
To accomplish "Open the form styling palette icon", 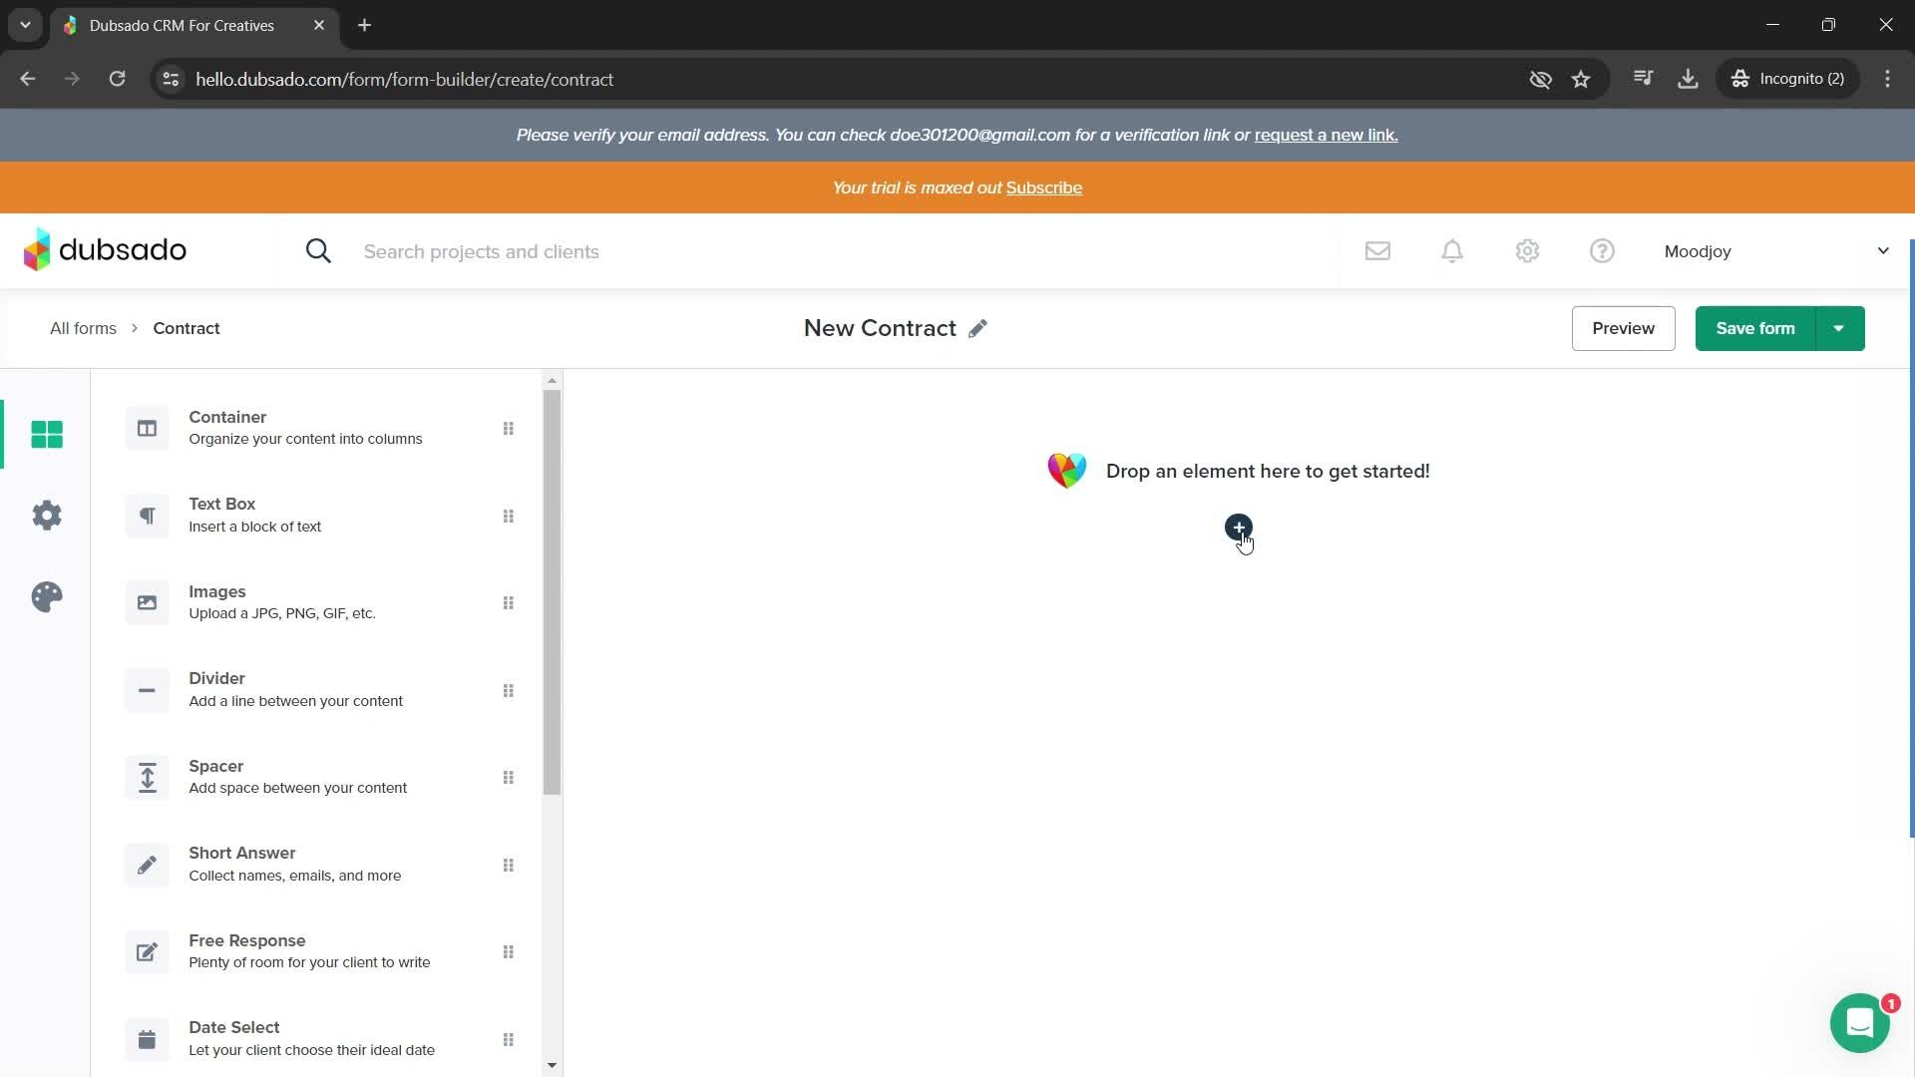I will tap(47, 597).
